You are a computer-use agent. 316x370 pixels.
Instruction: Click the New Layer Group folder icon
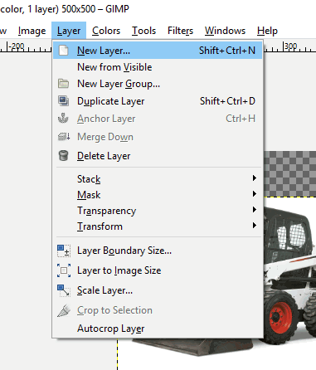(64, 84)
